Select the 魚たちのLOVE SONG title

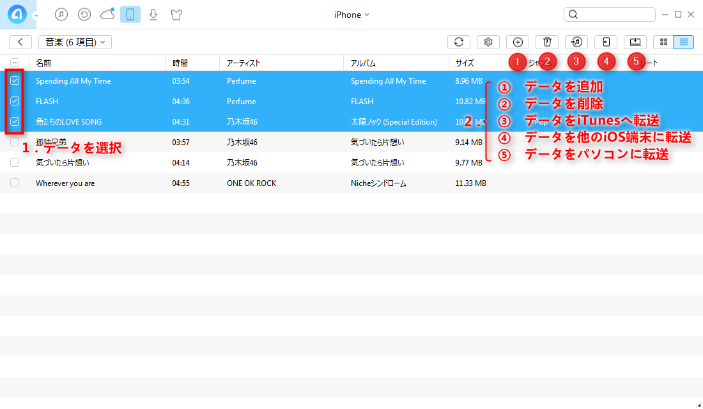coord(68,122)
